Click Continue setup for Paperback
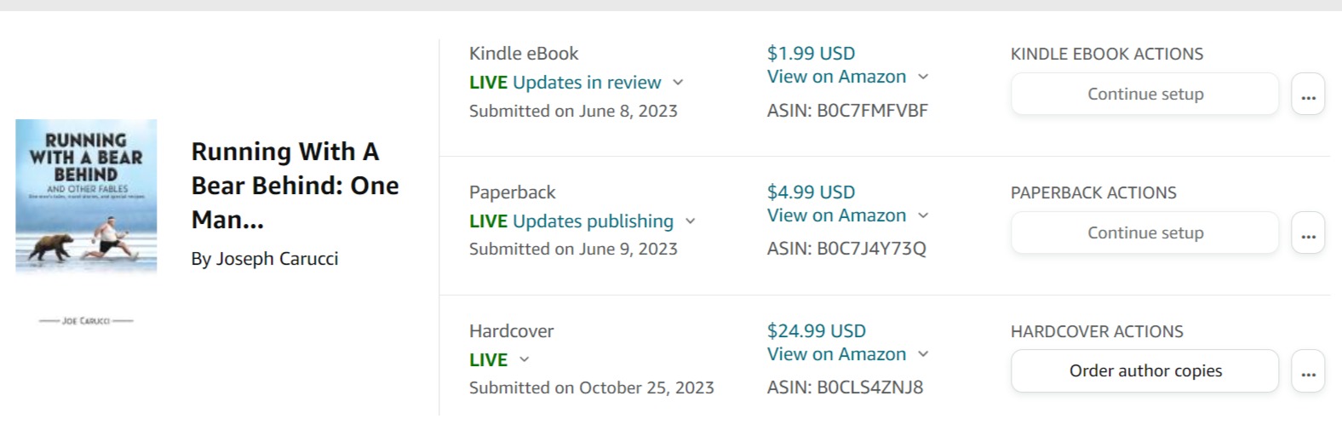 click(x=1144, y=233)
